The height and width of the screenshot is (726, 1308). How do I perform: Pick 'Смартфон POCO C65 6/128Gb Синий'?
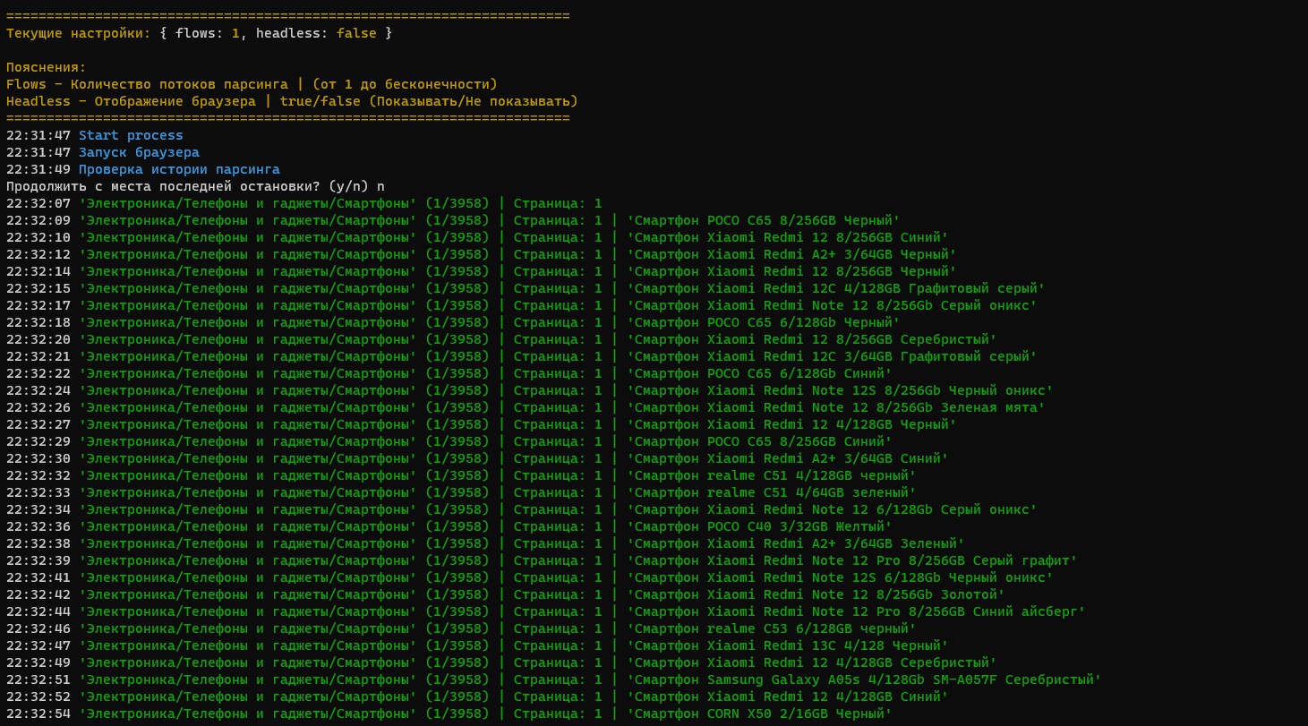[760, 373]
